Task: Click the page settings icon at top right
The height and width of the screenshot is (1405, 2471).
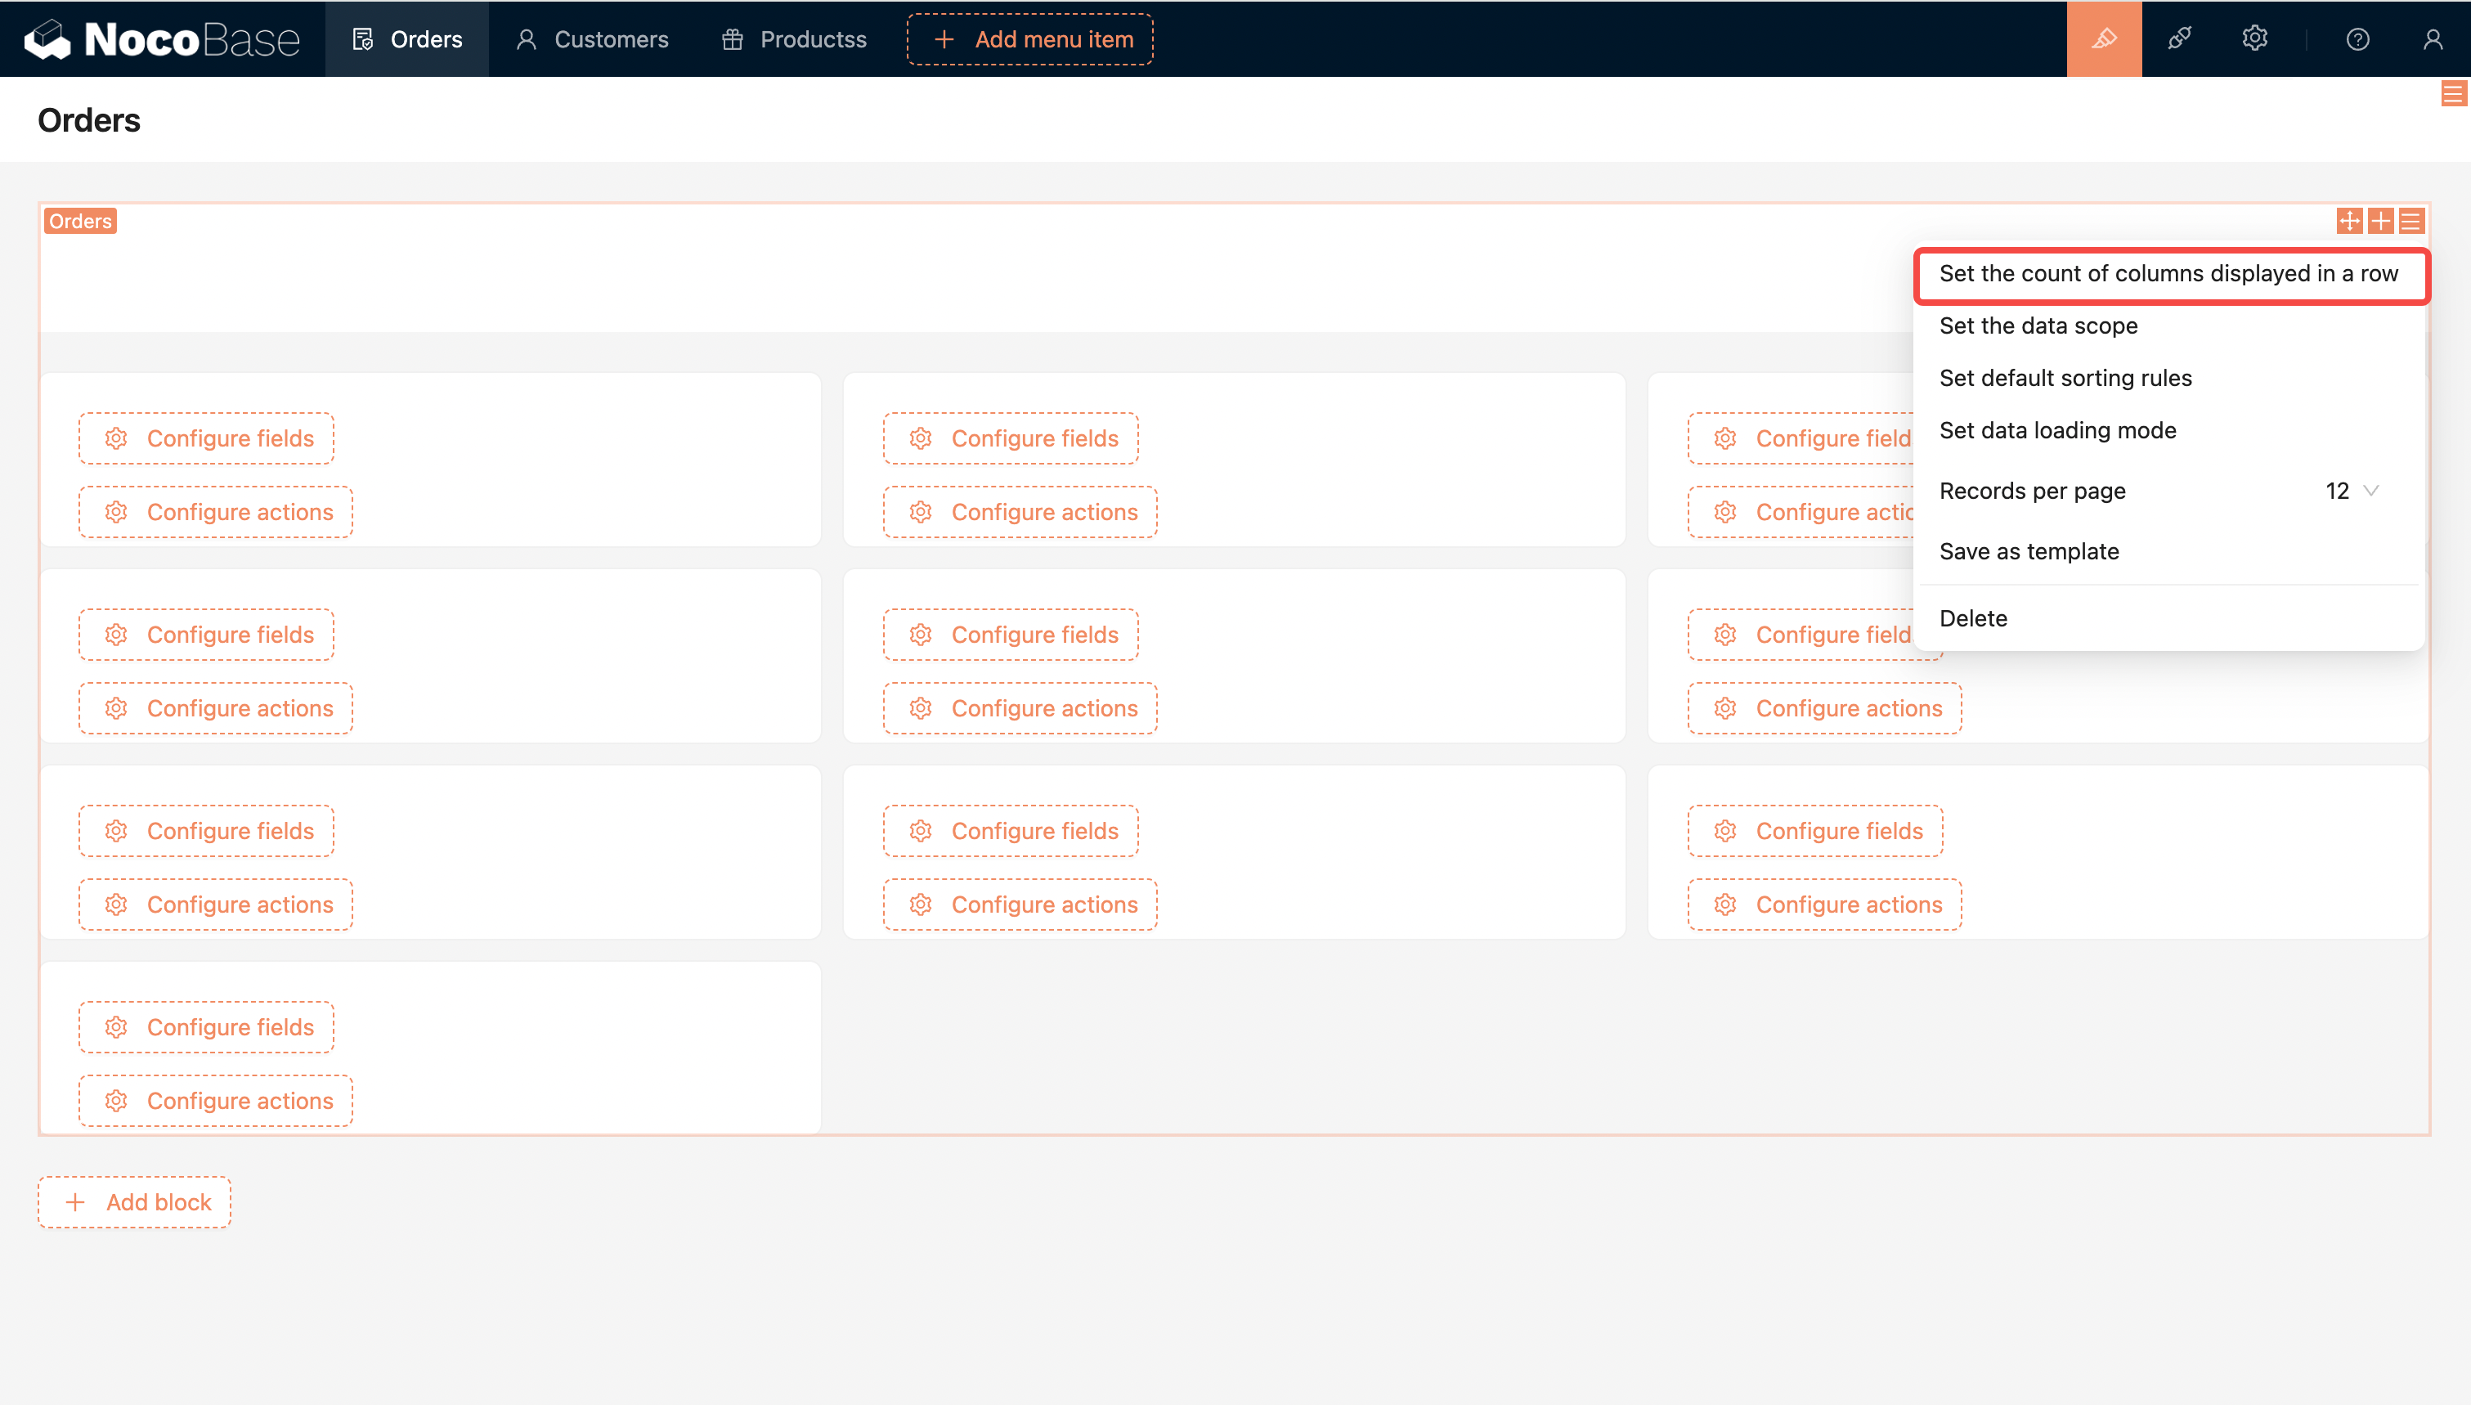Action: point(2454,93)
